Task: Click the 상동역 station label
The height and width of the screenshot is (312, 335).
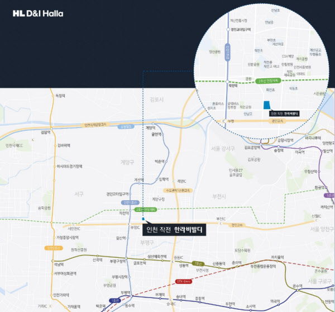Action: pyautogui.click(x=184, y=266)
